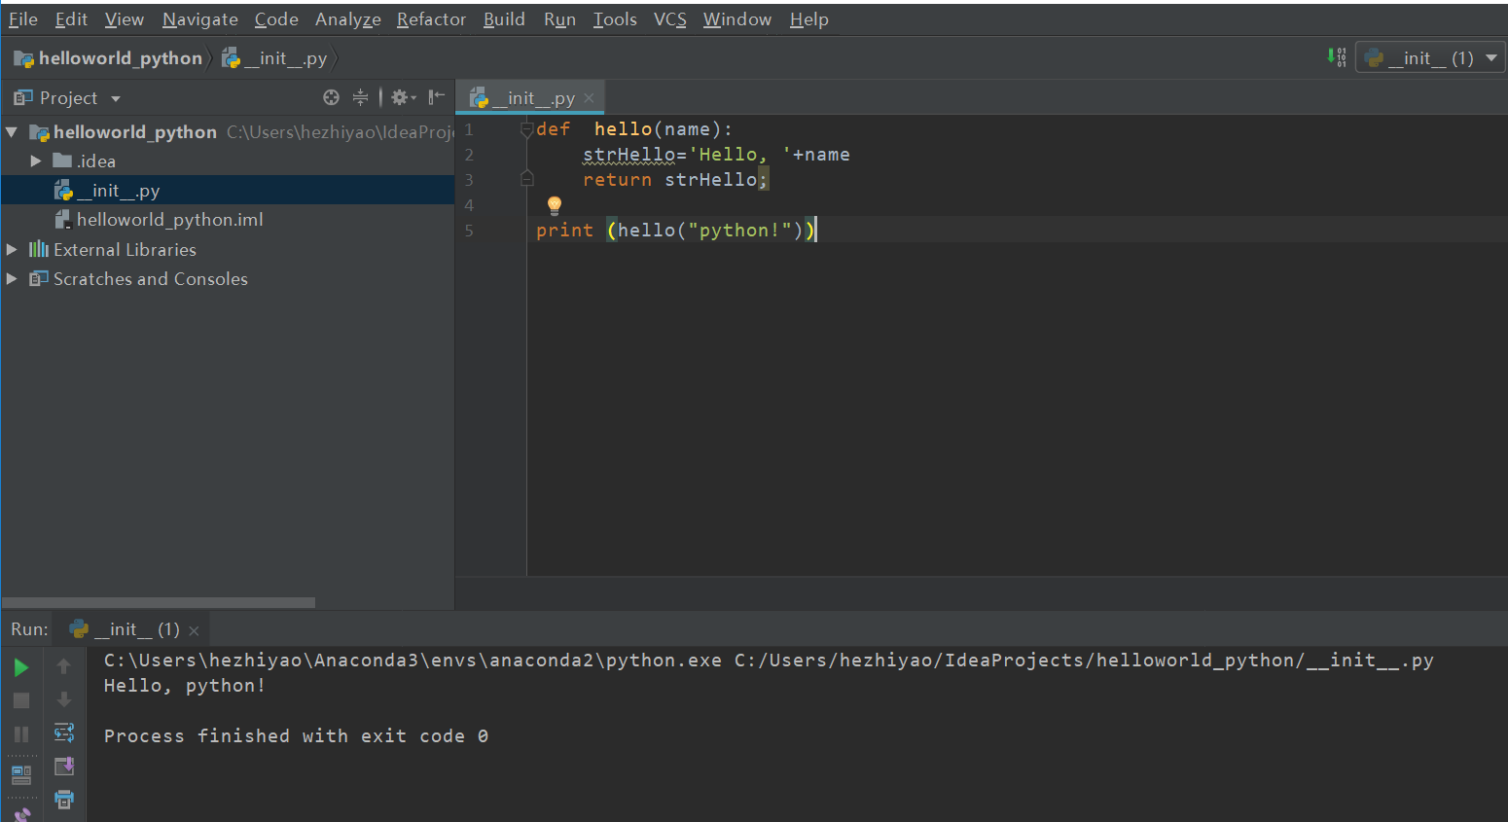Click the update/make project icon in top toolbar
This screenshot has width=1508, height=822.
[1337, 57]
